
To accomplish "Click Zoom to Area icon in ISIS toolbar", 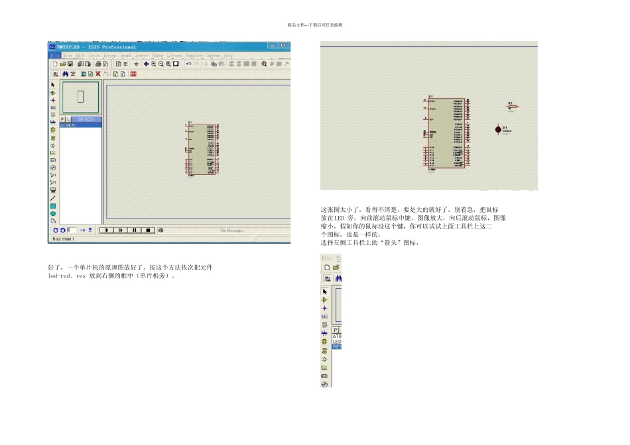I will [x=176, y=64].
